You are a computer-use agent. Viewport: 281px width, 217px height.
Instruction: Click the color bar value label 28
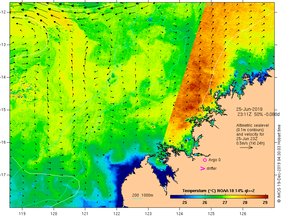tap(245, 203)
